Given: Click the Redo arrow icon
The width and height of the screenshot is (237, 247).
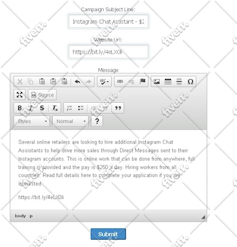Looking at the screenshot, I should coord(89,82).
